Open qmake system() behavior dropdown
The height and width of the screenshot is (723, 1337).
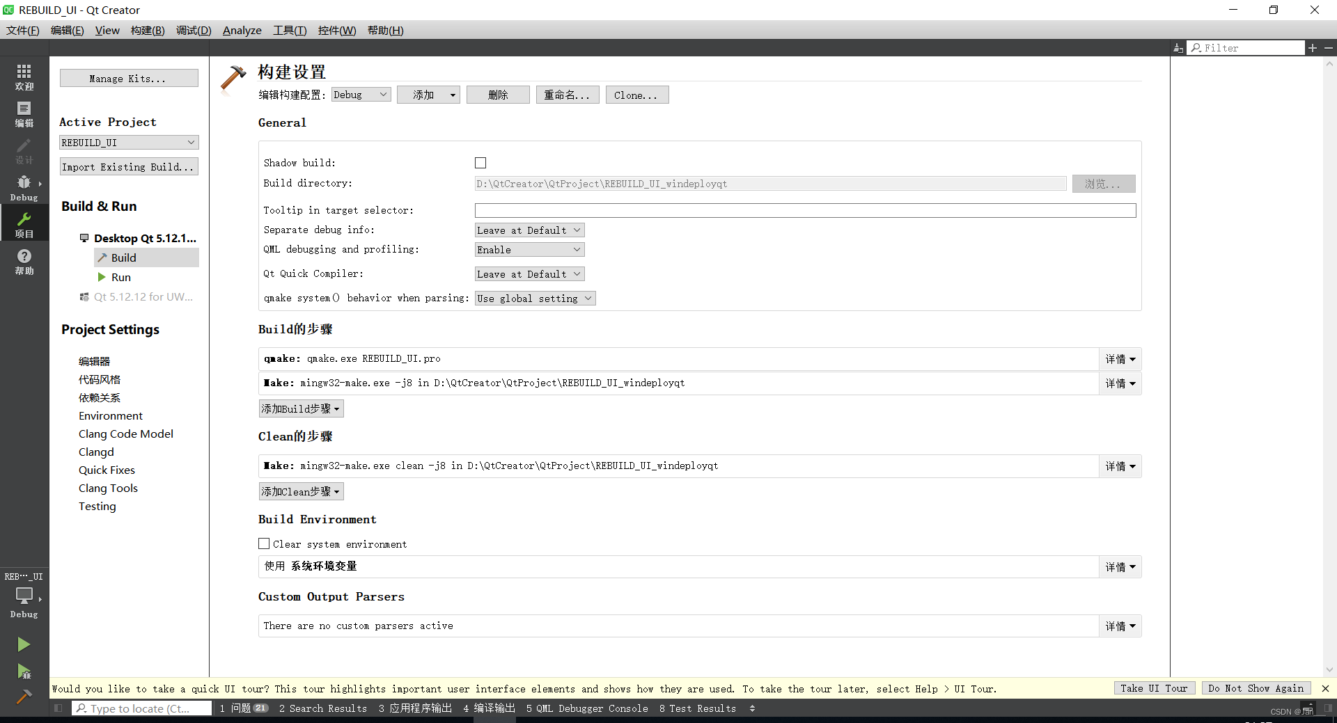click(x=535, y=299)
